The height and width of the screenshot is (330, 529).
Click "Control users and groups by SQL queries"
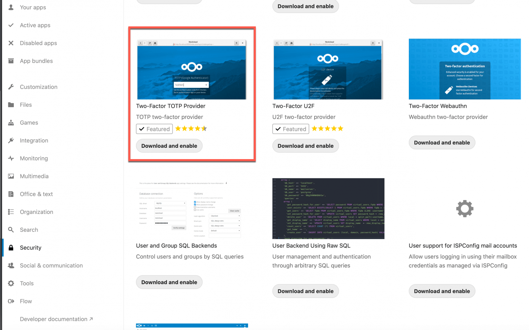point(190,257)
